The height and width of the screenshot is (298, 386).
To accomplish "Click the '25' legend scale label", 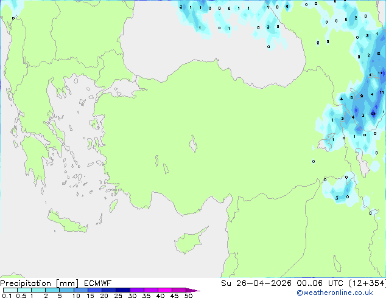I will [x=118, y=296].
